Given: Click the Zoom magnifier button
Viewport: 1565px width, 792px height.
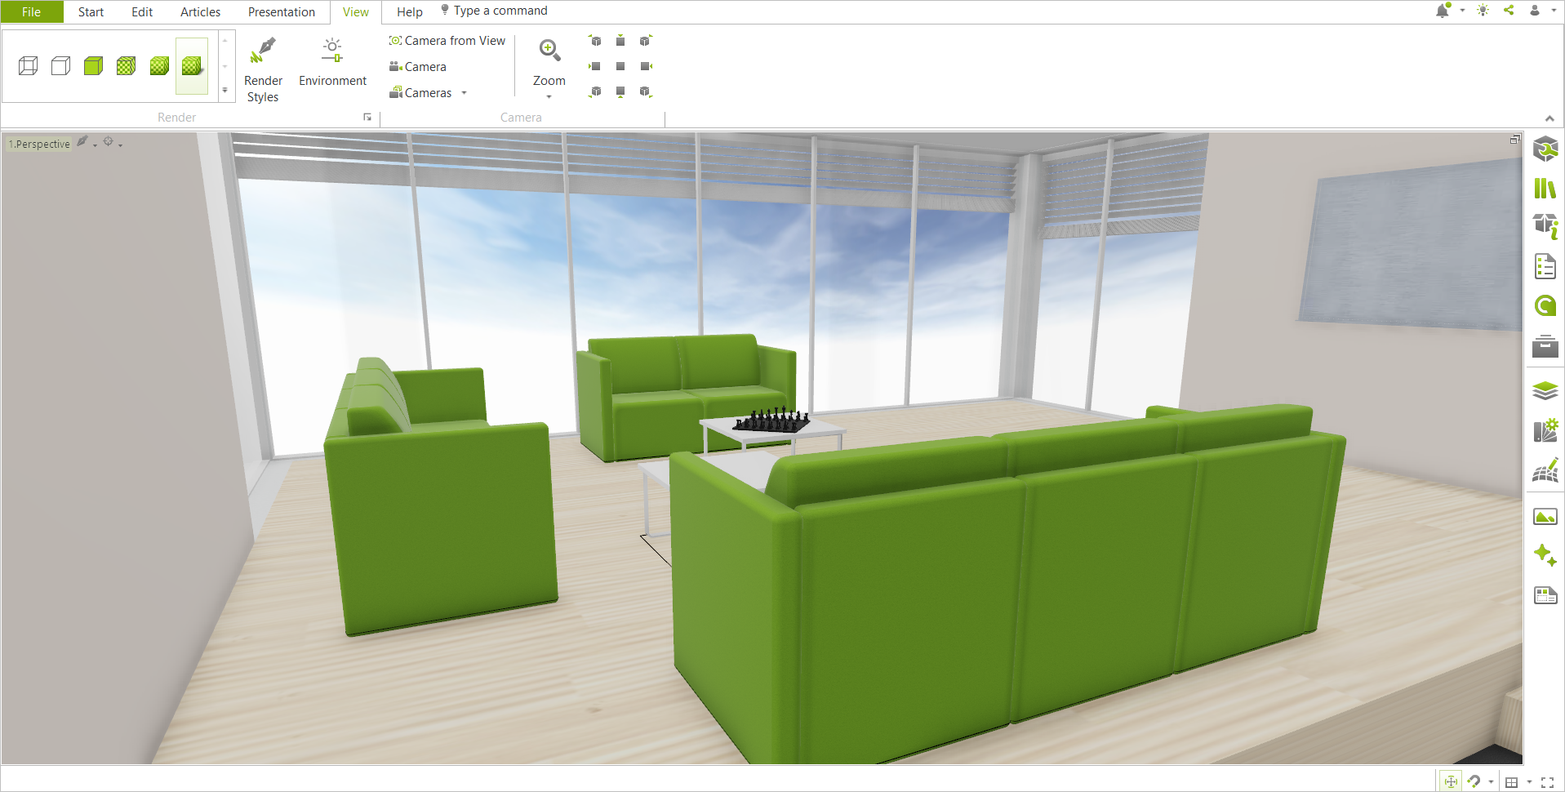Looking at the screenshot, I should pyautogui.click(x=549, y=51).
